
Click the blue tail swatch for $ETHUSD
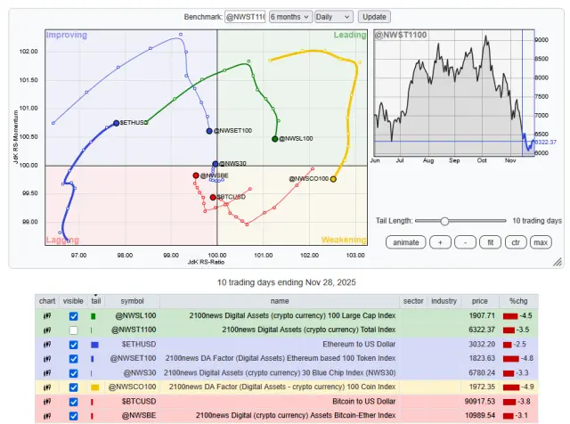(94, 345)
